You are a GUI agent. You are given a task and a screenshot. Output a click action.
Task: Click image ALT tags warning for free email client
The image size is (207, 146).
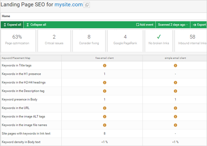[x=104, y=117]
